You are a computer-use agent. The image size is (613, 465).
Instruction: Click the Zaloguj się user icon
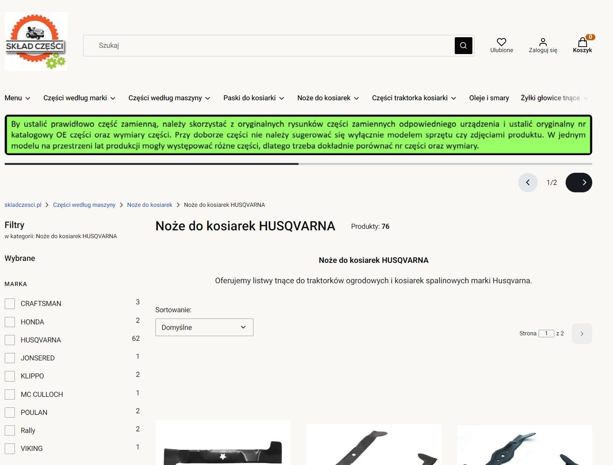(543, 42)
